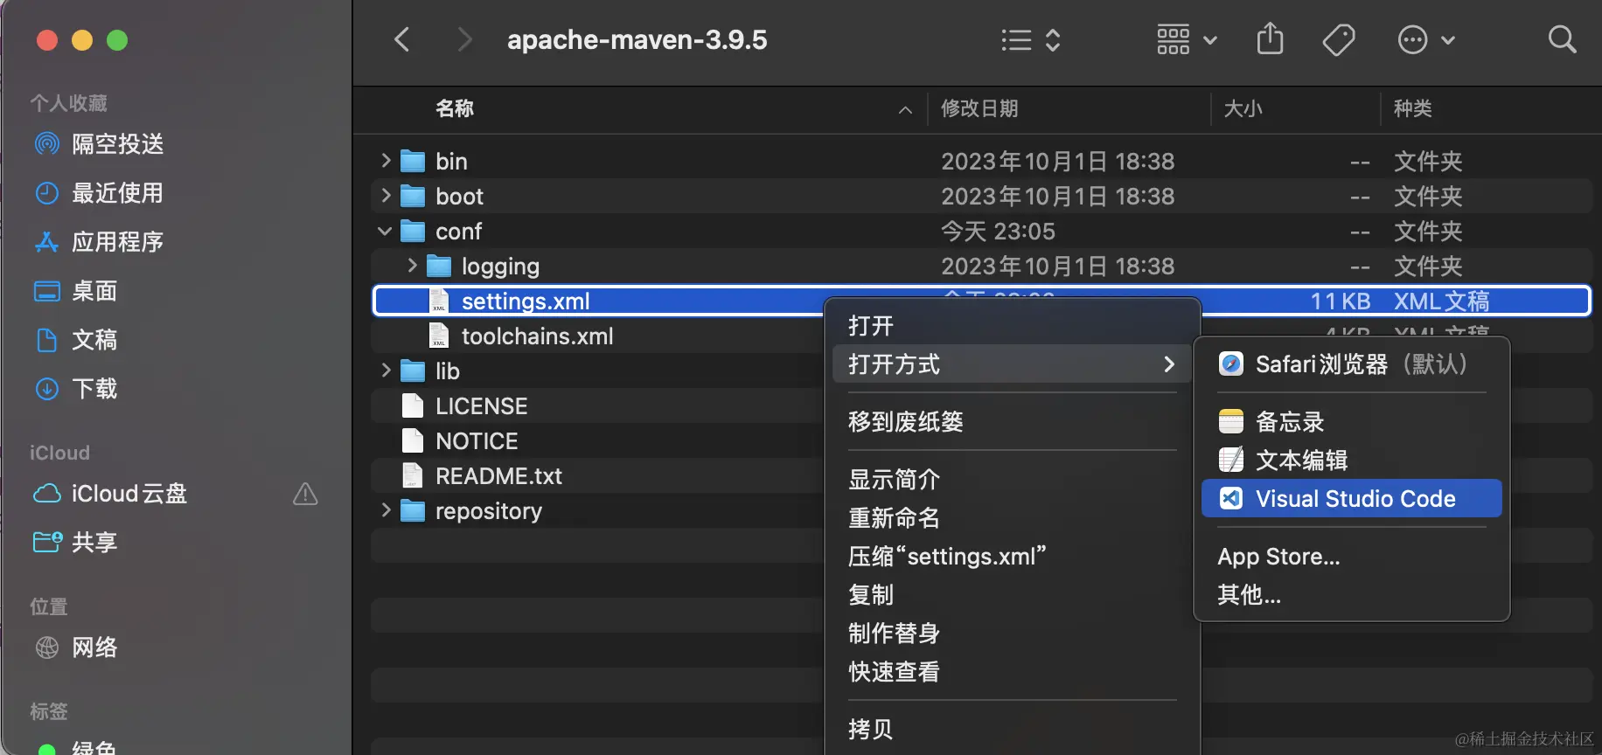The image size is (1602, 755).
Task: Open with 文本编辑 app
Action: (x=1352, y=461)
